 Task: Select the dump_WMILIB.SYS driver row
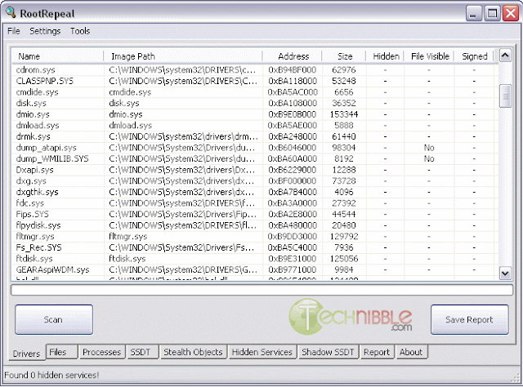[255, 158]
